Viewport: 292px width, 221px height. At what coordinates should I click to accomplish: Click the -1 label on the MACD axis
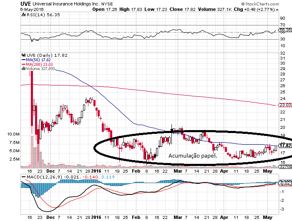(x=282, y=191)
